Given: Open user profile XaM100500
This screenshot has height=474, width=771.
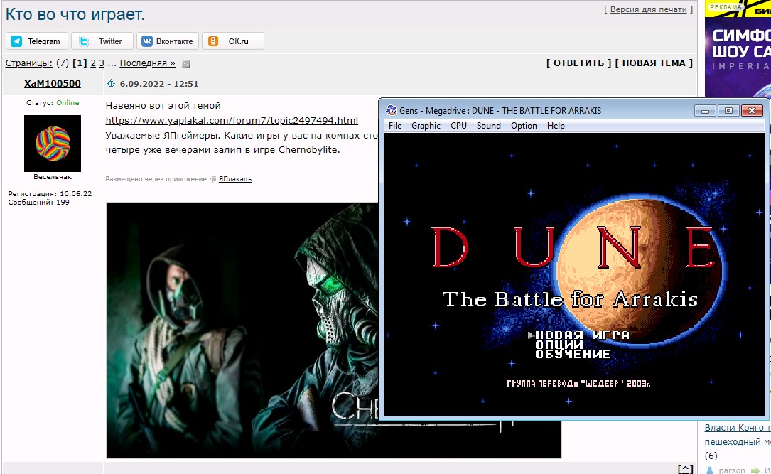Looking at the screenshot, I should click(53, 84).
